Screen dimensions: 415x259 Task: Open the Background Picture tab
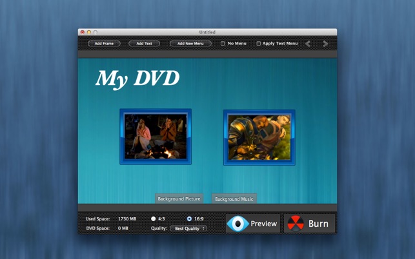click(x=179, y=199)
